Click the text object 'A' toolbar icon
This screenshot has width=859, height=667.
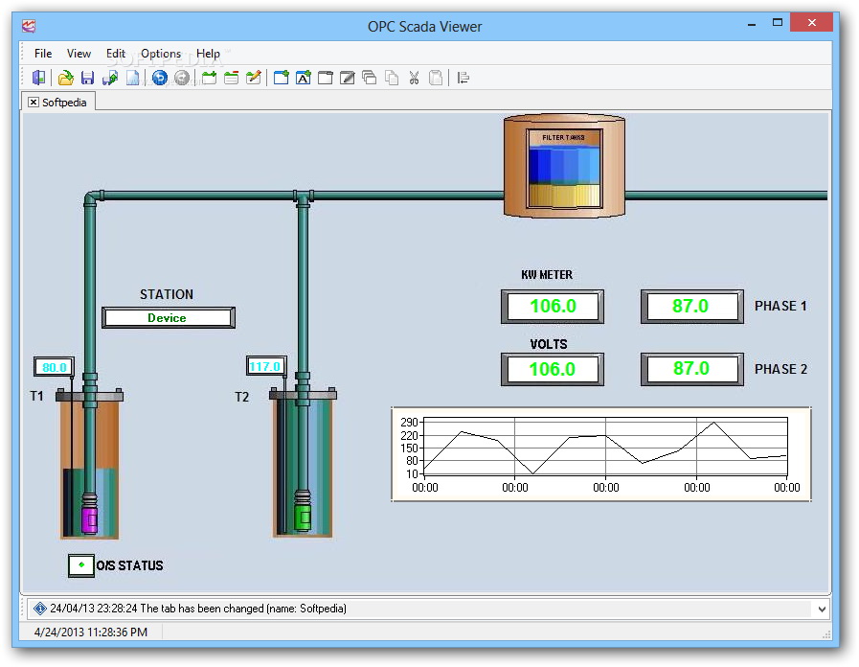303,79
